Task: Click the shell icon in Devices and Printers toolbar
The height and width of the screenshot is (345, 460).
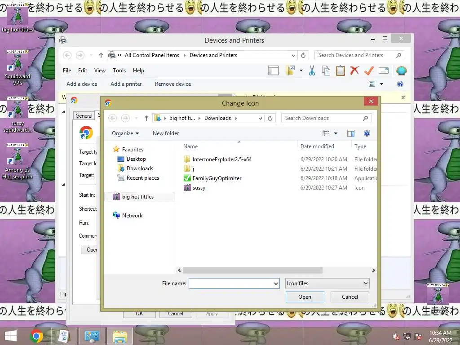Action: (x=401, y=71)
